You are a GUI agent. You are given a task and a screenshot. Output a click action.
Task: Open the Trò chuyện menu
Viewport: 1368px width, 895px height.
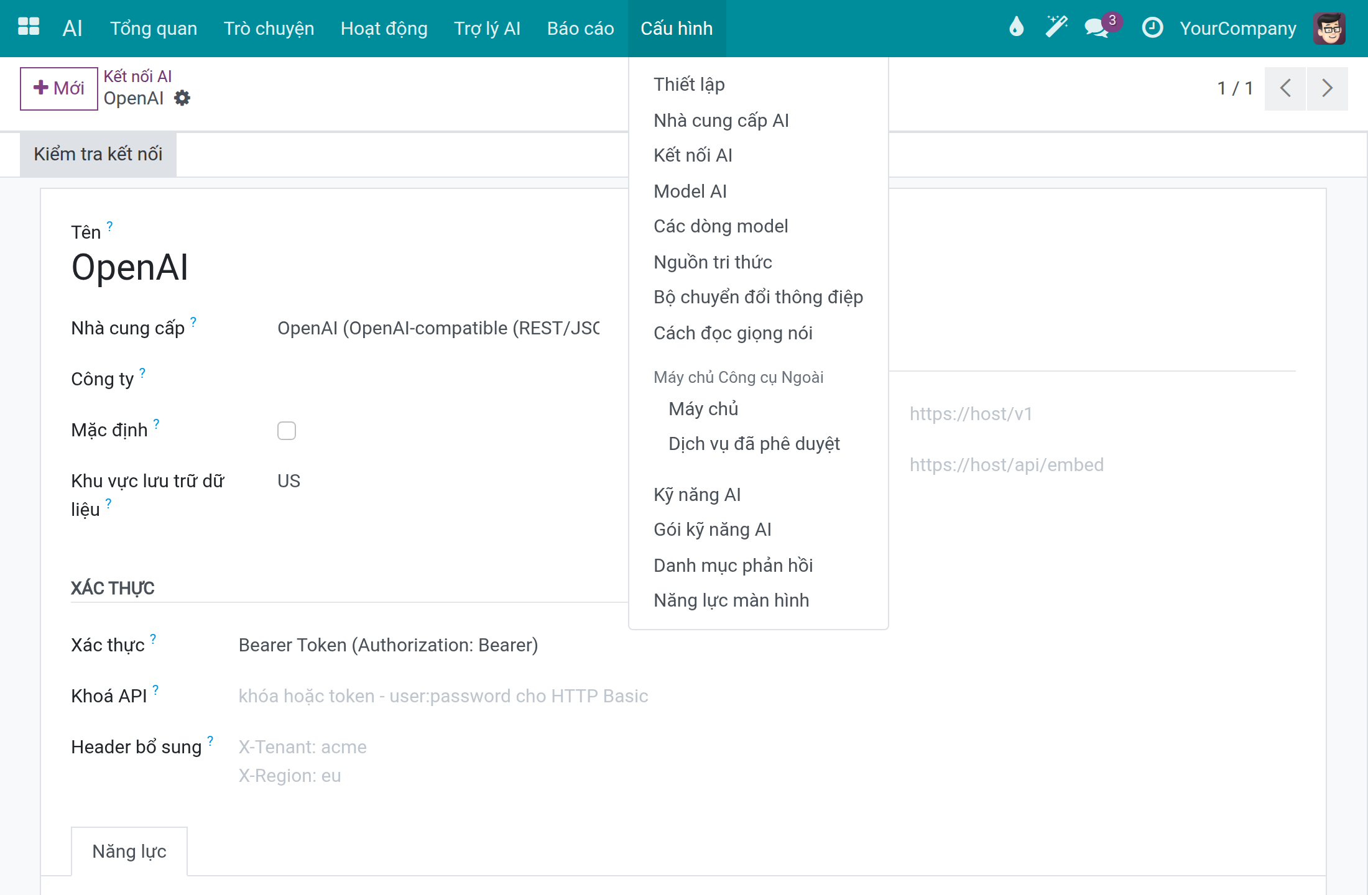pos(269,28)
